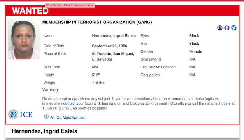The width and height of the screenshot is (244, 140).
Task: Select the name value 'Hernandez, Ingrid Estela' in table
Action: pos(114,36)
